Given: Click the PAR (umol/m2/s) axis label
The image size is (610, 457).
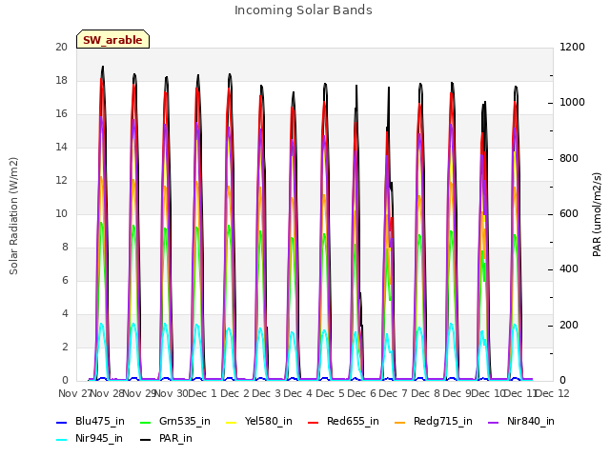Looking at the screenshot, I should click(x=597, y=214).
